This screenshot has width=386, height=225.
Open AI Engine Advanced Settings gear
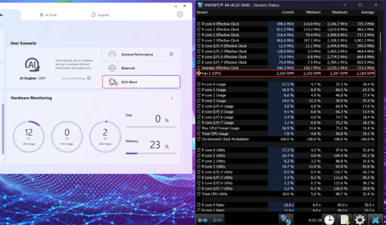(89, 78)
